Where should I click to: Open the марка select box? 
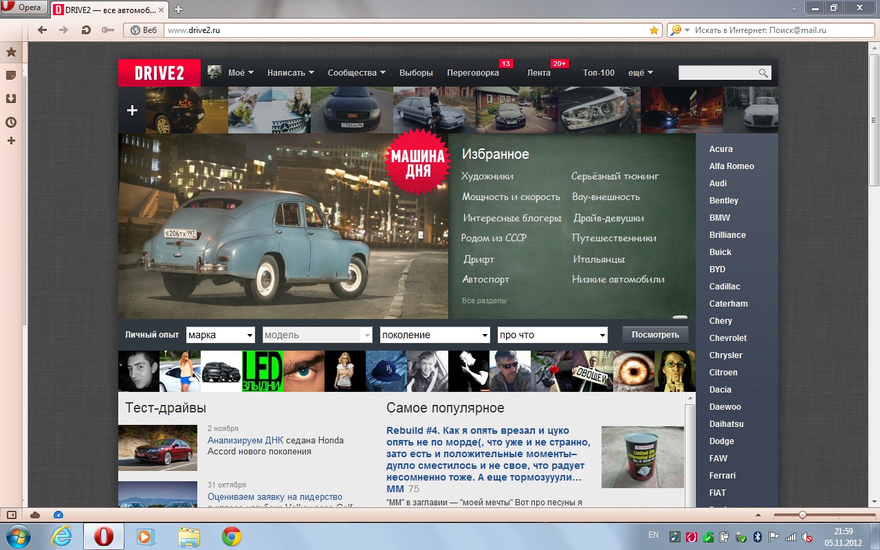tap(221, 335)
